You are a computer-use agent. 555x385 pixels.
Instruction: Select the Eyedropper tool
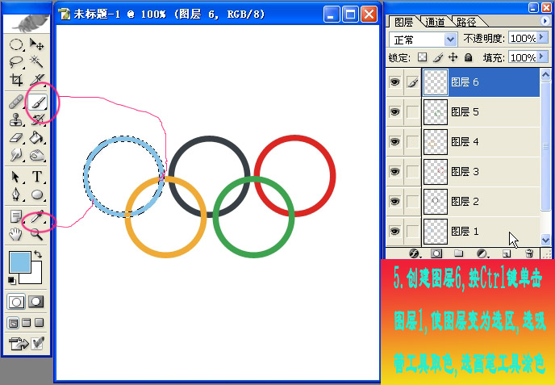(37, 216)
